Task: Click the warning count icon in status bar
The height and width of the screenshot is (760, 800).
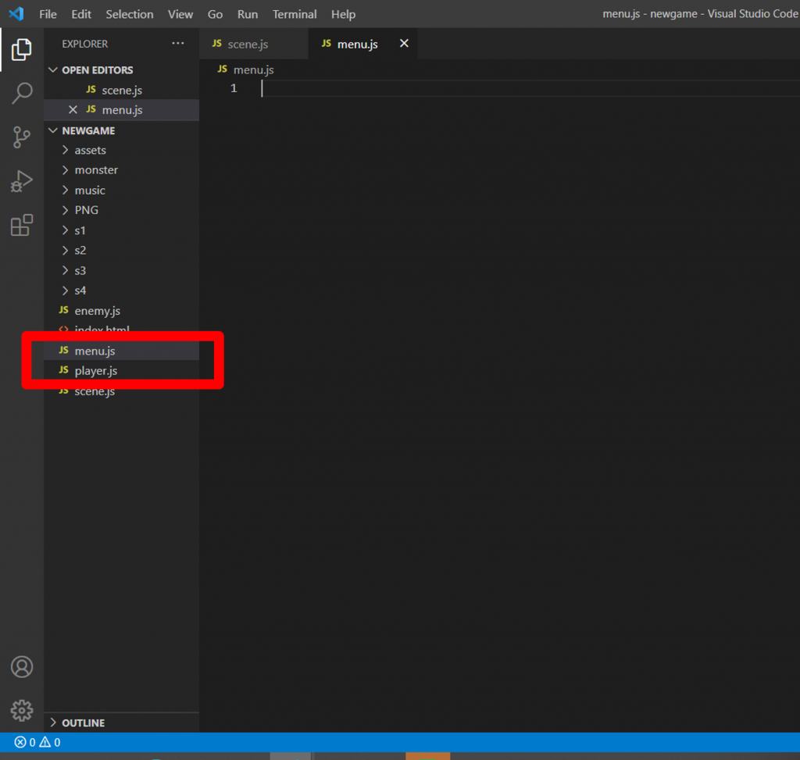Action: coord(45,741)
